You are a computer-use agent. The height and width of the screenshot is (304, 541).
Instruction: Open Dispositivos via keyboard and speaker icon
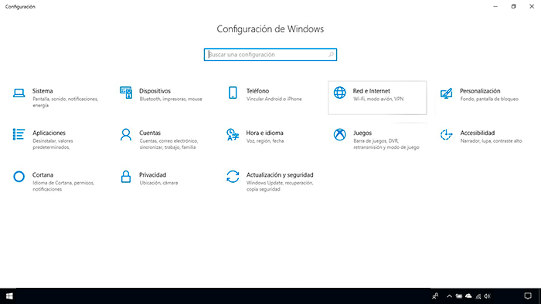click(x=126, y=93)
